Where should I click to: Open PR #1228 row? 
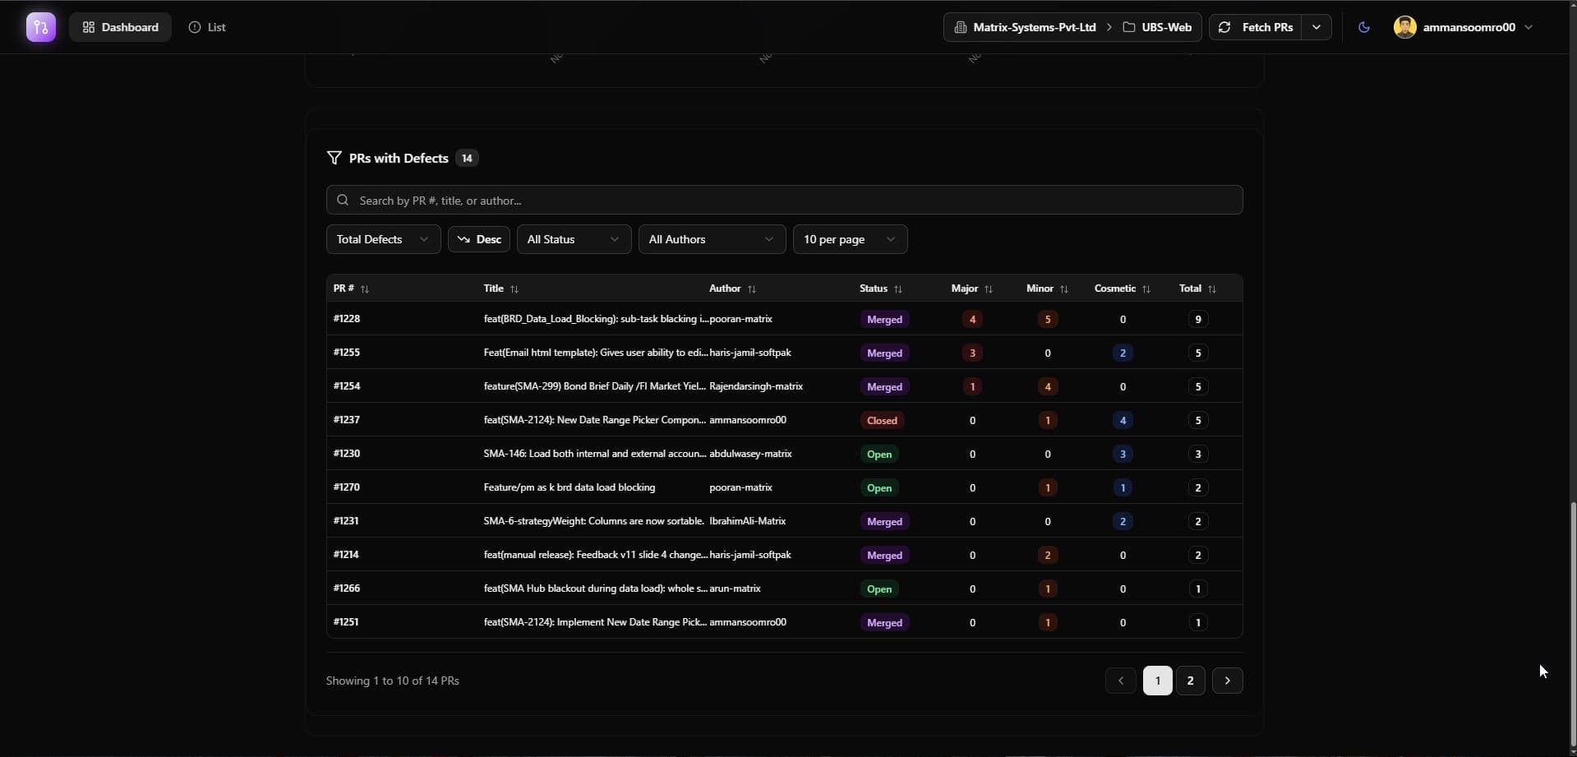pyautogui.click(x=784, y=319)
